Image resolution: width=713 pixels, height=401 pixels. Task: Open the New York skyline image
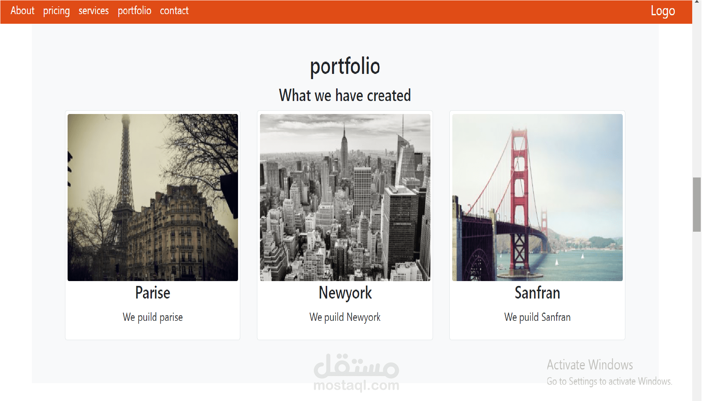click(x=345, y=197)
